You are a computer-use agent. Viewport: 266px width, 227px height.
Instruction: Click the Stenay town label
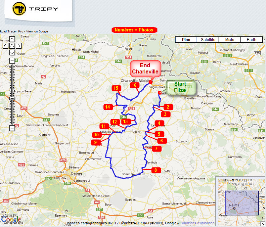click(x=209, y=129)
